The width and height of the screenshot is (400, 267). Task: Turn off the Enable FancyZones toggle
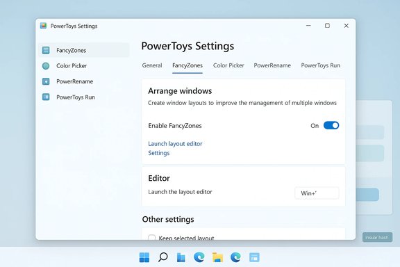(331, 125)
